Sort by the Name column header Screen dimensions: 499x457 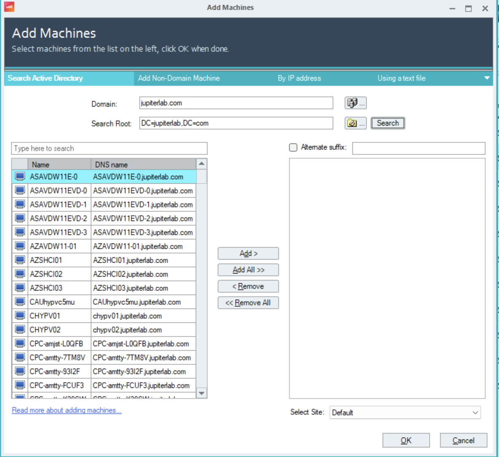pyautogui.click(x=59, y=164)
